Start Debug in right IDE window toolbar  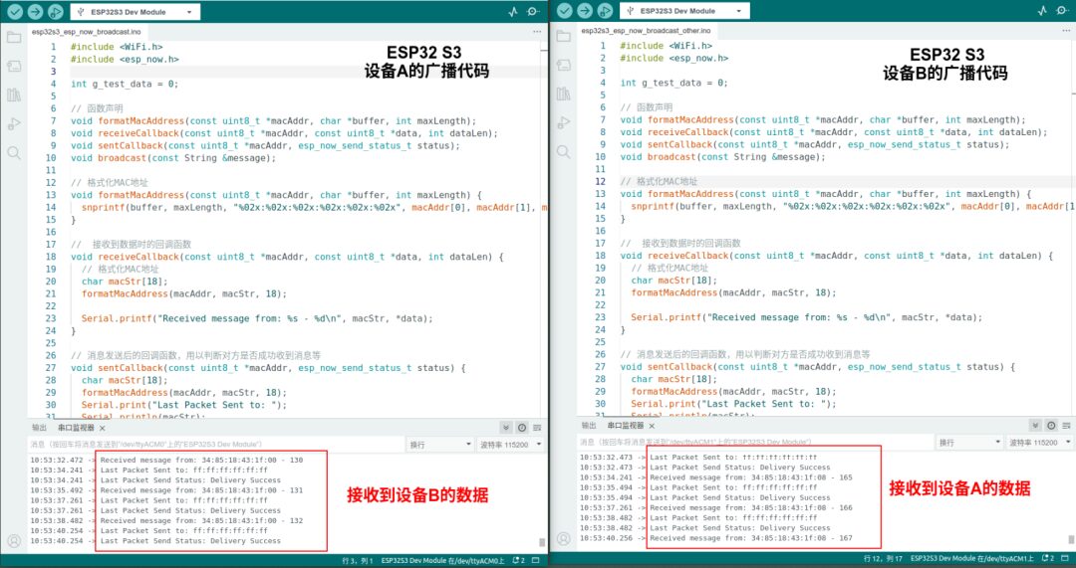pos(606,11)
